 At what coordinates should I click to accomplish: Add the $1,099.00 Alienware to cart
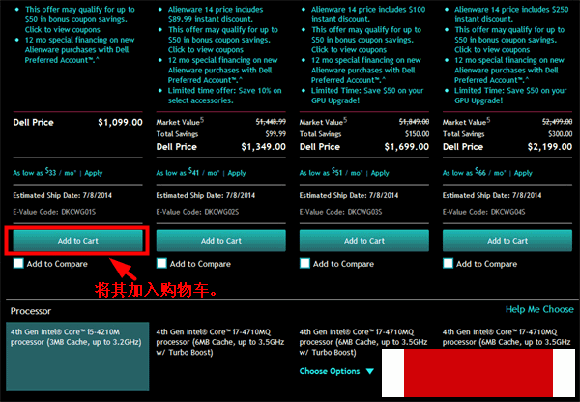(x=77, y=241)
